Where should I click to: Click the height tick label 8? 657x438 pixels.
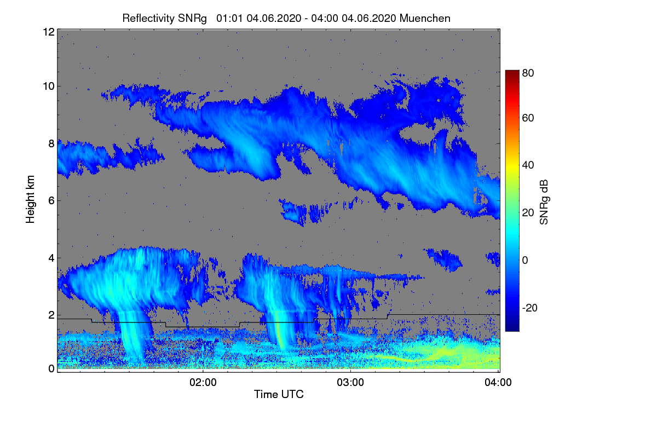[x=51, y=143]
